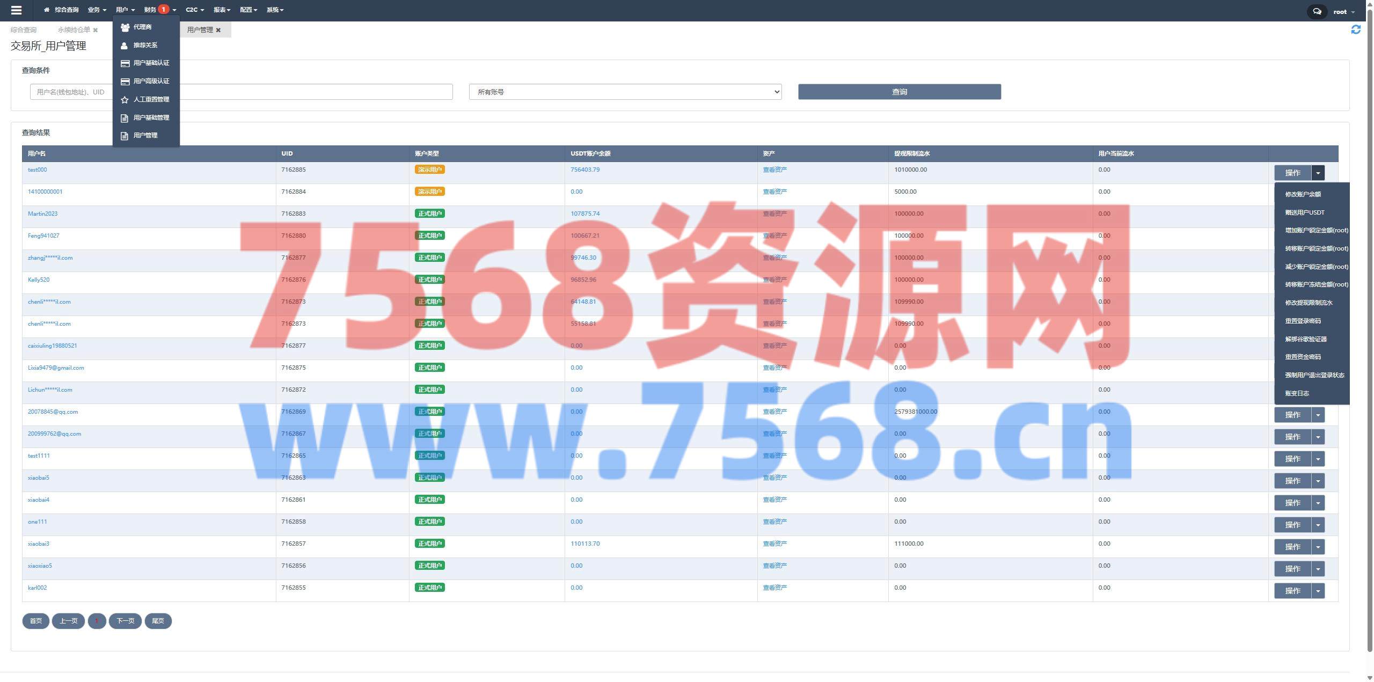The height and width of the screenshot is (682, 1374).
Task: Open the test000 username link
Action: (x=37, y=170)
